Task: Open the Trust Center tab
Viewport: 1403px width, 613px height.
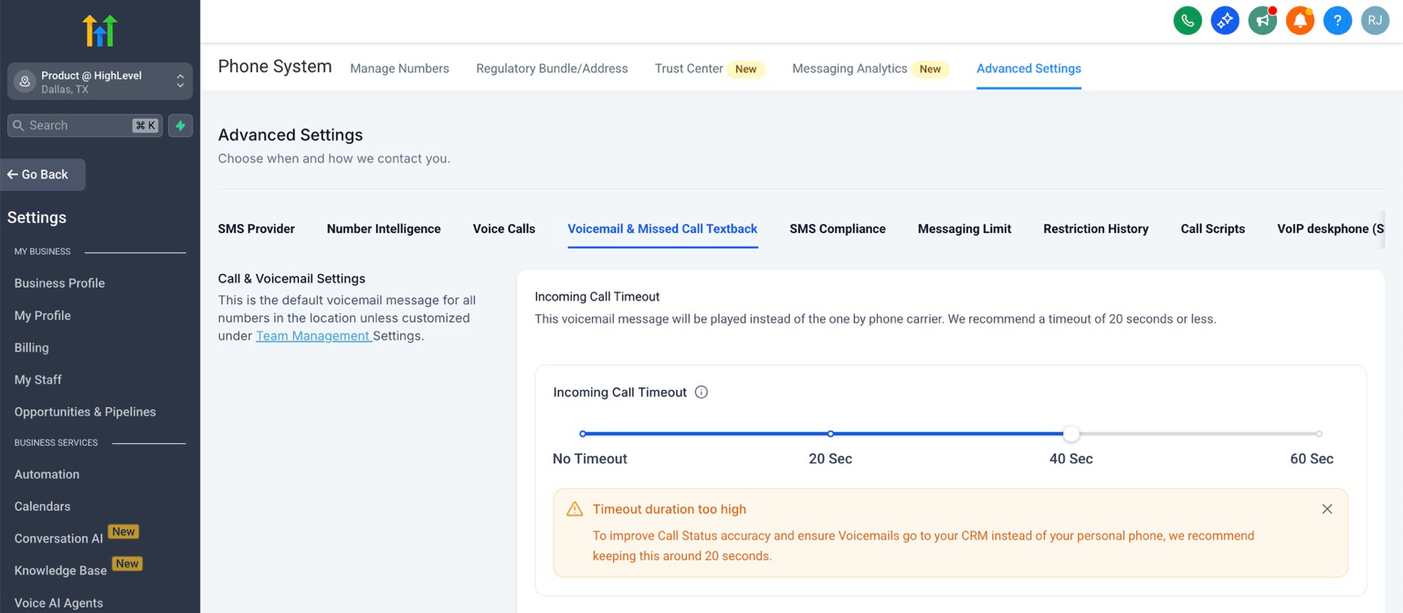Action: coord(689,69)
